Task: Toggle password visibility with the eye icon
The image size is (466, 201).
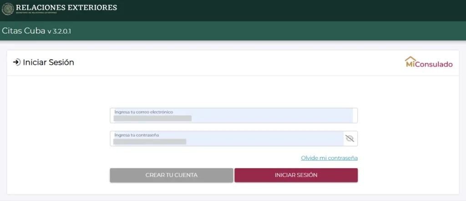Action: click(350, 138)
